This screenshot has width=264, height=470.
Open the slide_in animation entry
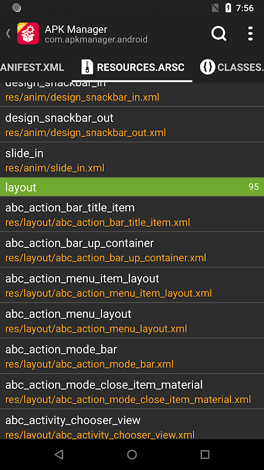(x=132, y=160)
